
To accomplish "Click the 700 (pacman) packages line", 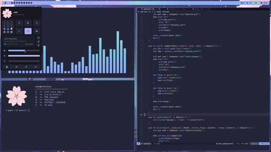I will [51, 97].
